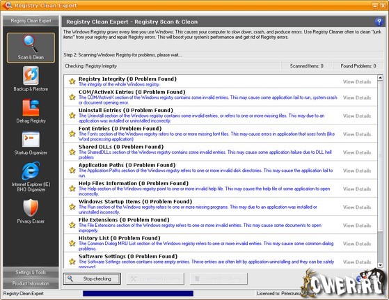The width and height of the screenshot is (389, 300).
Task: Open the Startup Organizer
Action: 31,143
